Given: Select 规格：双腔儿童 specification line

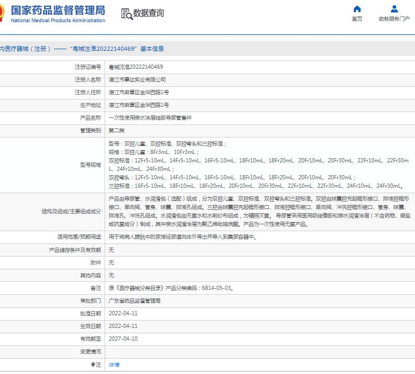Looking at the screenshot, I should click(x=154, y=152).
